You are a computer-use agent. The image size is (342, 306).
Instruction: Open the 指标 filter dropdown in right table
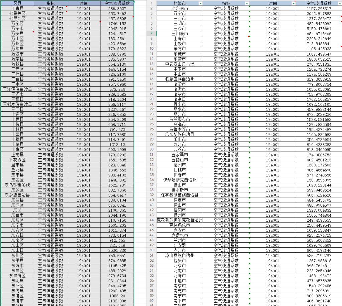[x=247, y=3]
